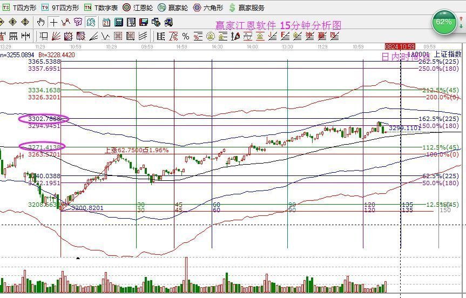Click the 3365.5388 price level label
The image size is (466, 298).
tap(44, 62)
